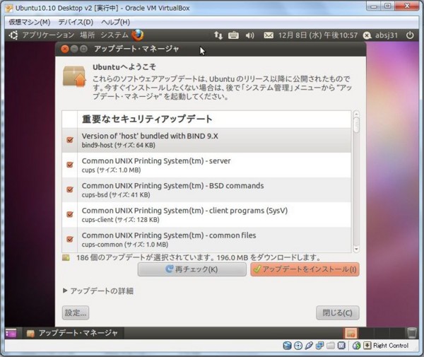Click the 重要なセキュリティアップデート header
Viewport: 424px width, 357px height.
(x=147, y=119)
